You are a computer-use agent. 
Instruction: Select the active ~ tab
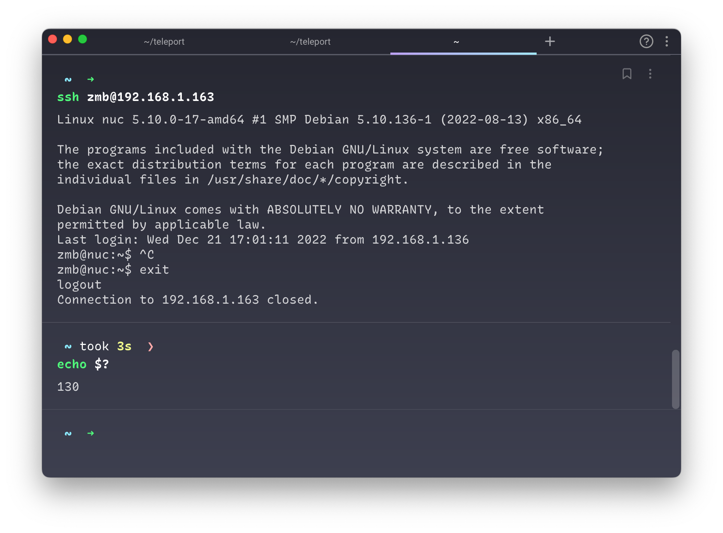[456, 42]
